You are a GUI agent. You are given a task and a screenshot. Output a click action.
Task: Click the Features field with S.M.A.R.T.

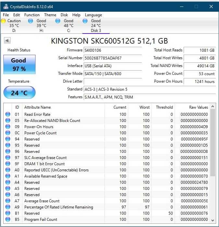150,97
